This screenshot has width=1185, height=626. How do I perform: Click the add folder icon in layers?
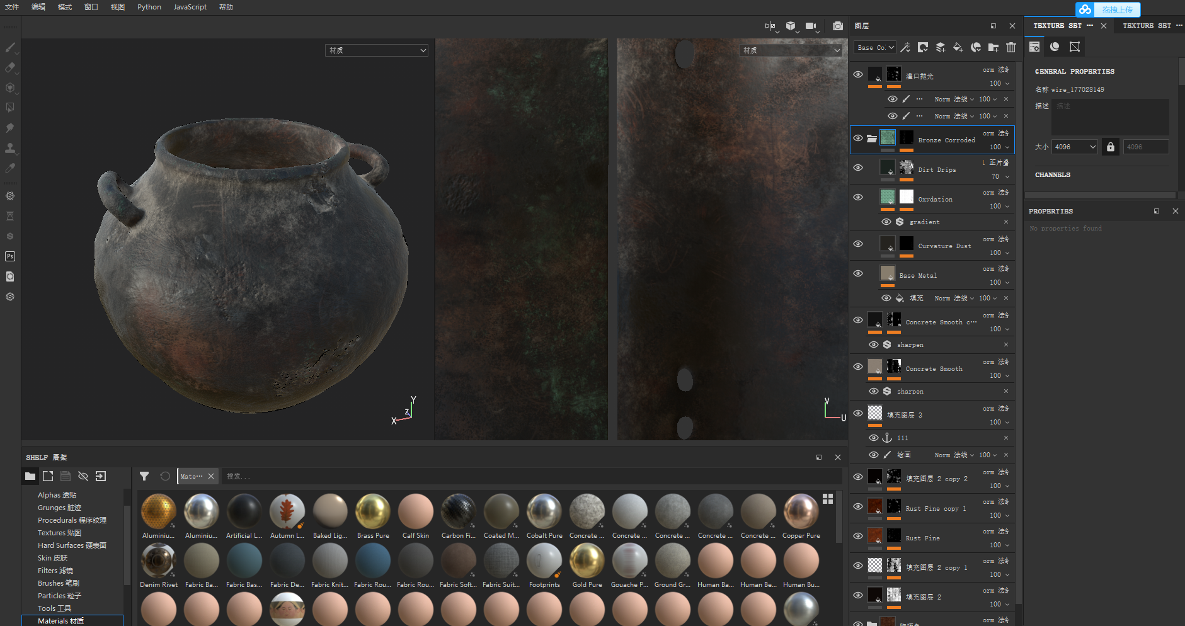(993, 47)
